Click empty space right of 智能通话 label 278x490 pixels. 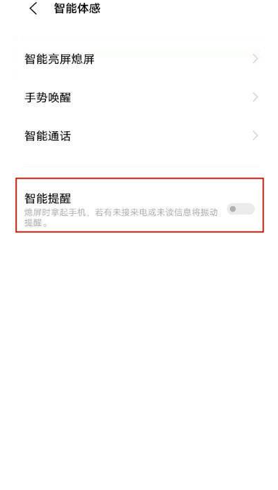[161, 135]
